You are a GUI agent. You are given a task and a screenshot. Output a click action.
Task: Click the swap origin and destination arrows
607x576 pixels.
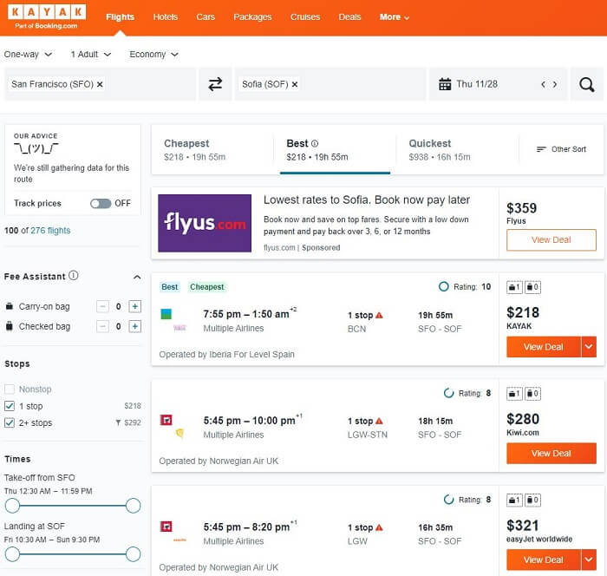215,84
